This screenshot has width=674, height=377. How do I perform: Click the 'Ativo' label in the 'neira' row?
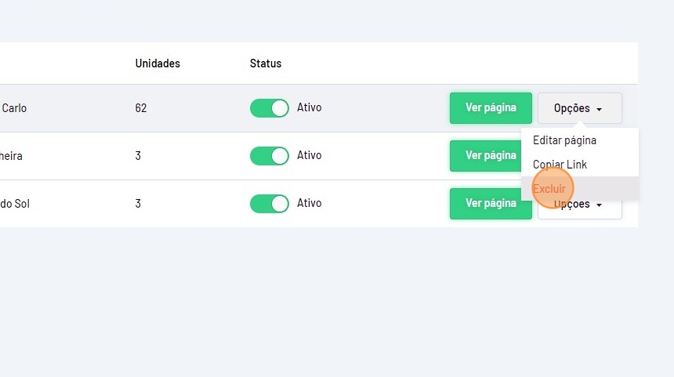pos(310,156)
